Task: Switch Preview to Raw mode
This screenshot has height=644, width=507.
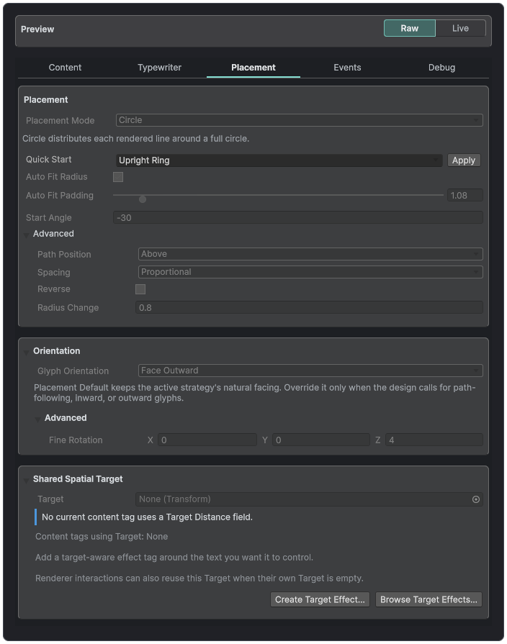Action: coord(409,28)
